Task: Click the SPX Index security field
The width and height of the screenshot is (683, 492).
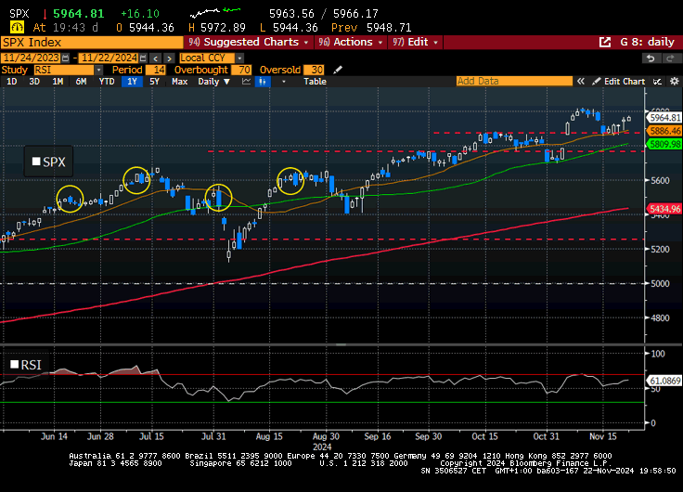Action: [92, 43]
